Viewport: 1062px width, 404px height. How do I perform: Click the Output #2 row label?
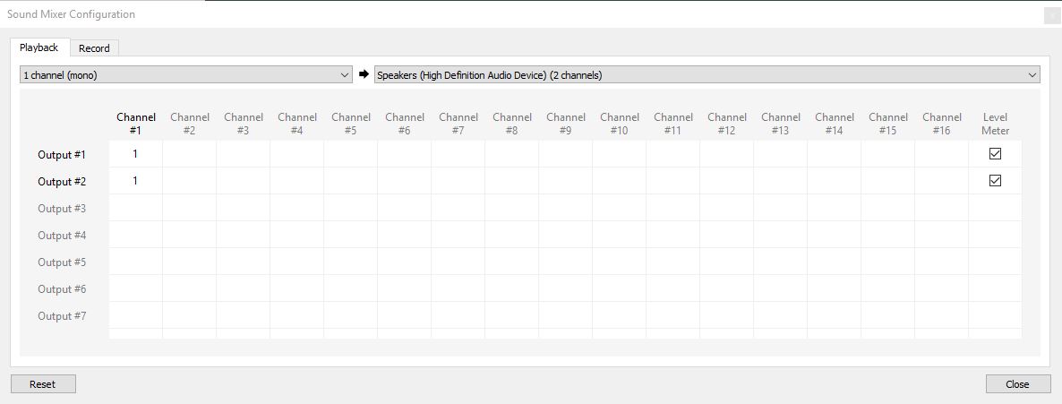tap(62, 182)
